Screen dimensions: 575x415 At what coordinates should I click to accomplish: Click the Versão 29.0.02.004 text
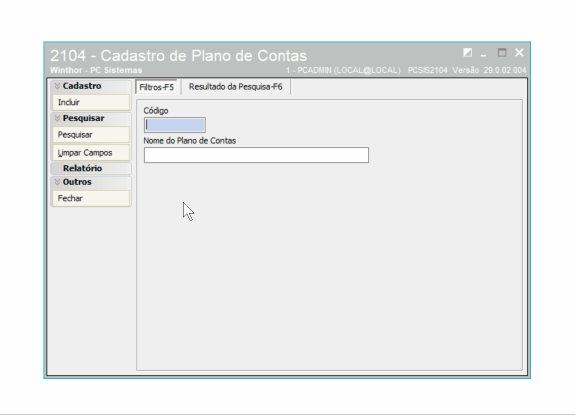pos(489,70)
